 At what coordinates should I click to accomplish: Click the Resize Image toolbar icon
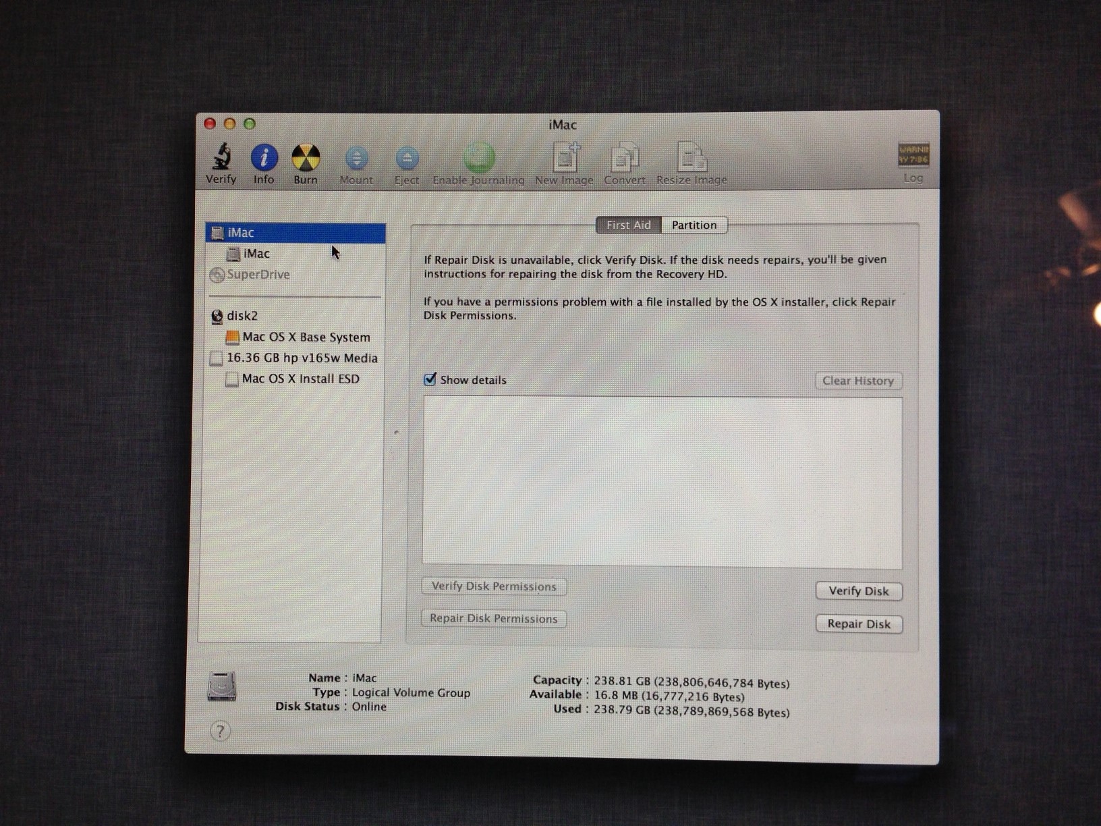(x=691, y=157)
